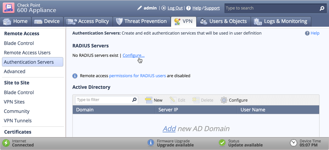Open Remote Access Users page
Viewport: 329px width, 150px height.
click(27, 53)
